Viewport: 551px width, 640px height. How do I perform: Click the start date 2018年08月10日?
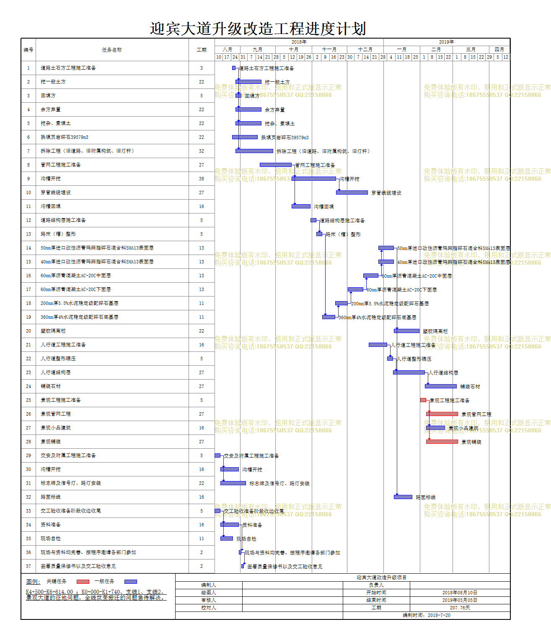[x=460, y=593]
